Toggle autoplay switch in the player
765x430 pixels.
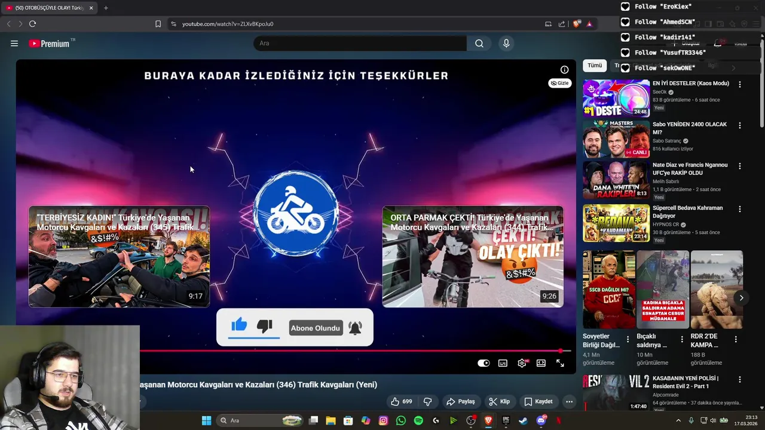484,363
